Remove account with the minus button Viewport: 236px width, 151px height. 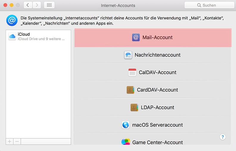coord(17,141)
